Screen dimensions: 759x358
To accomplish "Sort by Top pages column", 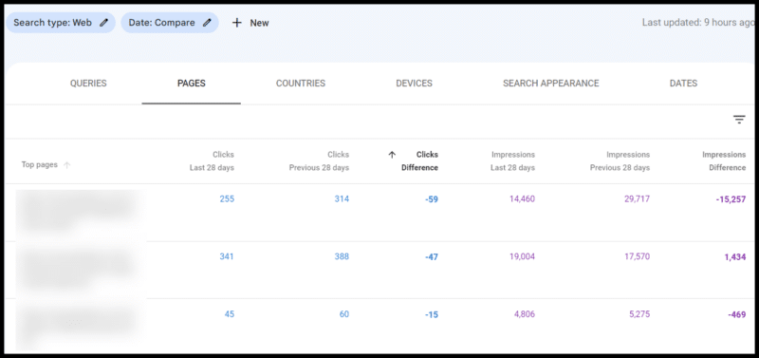I will [39, 164].
